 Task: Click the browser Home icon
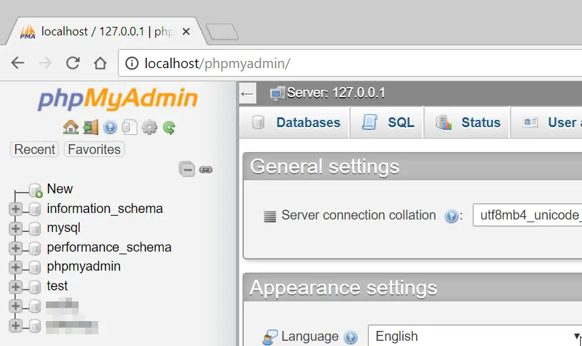[100, 63]
